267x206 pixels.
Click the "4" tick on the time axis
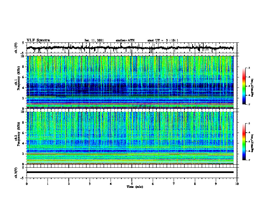click(x=111, y=184)
